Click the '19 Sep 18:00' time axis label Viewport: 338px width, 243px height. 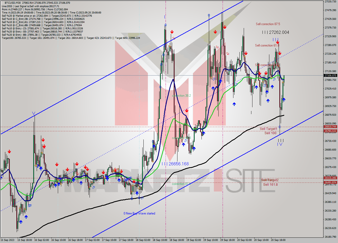[x=227, y=240]
